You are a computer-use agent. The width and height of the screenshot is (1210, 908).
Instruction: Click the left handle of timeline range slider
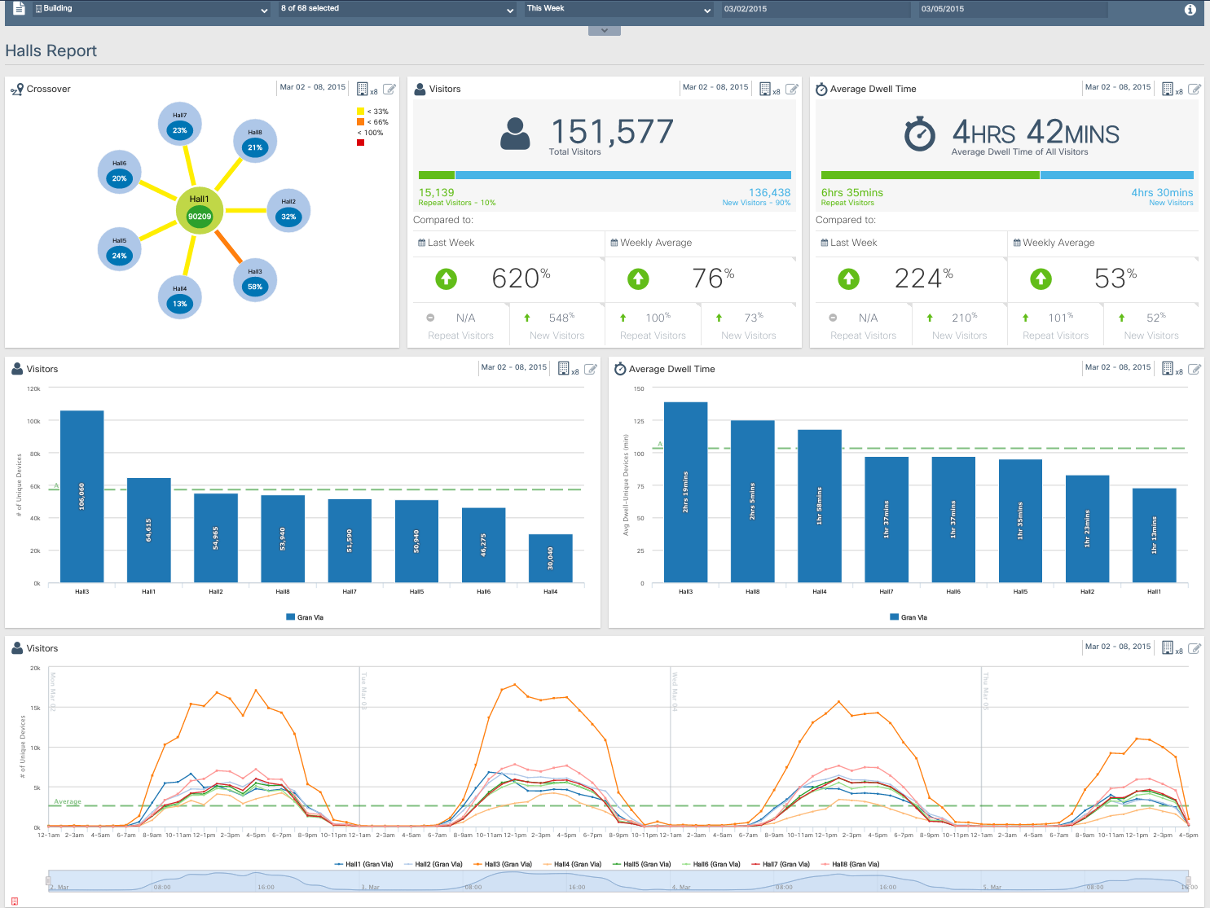click(49, 880)
